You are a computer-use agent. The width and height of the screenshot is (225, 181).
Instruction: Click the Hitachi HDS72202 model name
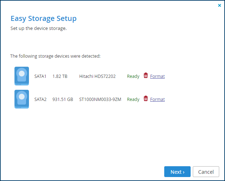click(x=97, y=76)
